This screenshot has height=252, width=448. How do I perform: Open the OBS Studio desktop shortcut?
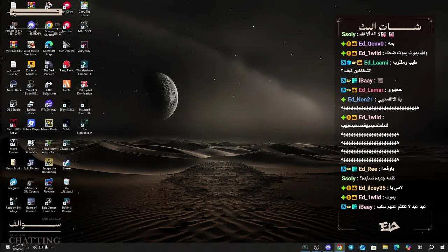pos(13,105)
